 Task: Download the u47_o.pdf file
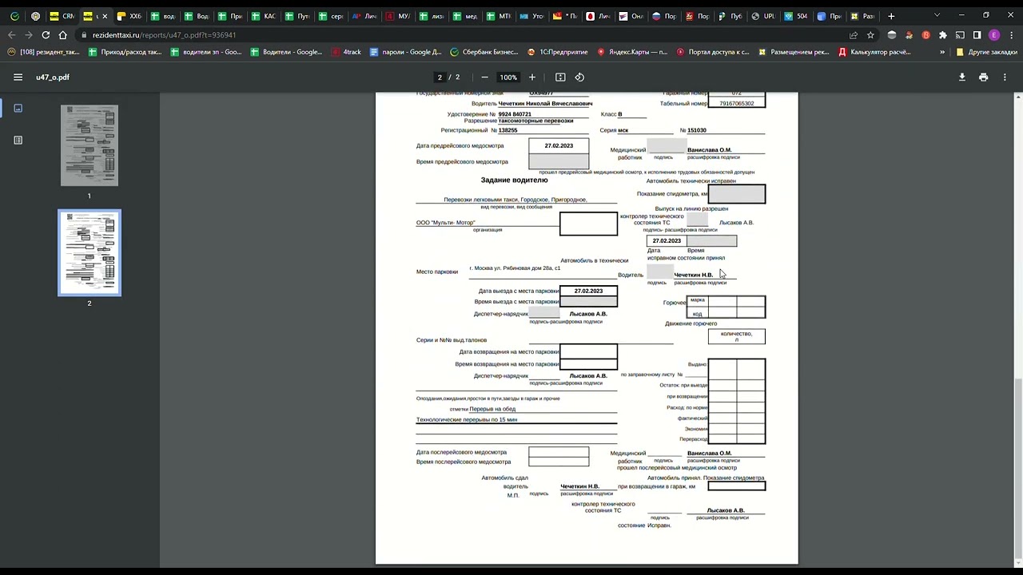point(962,77)
